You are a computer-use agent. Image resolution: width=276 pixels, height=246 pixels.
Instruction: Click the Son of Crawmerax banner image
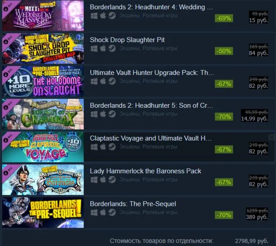(43, 114)
